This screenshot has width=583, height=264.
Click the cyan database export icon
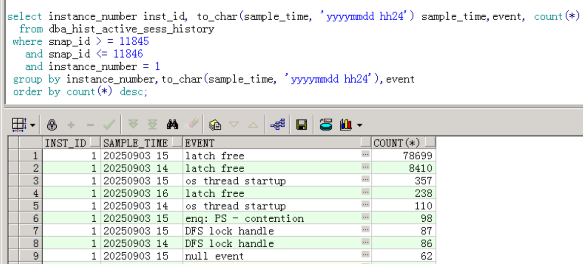[x=326, y=124]
